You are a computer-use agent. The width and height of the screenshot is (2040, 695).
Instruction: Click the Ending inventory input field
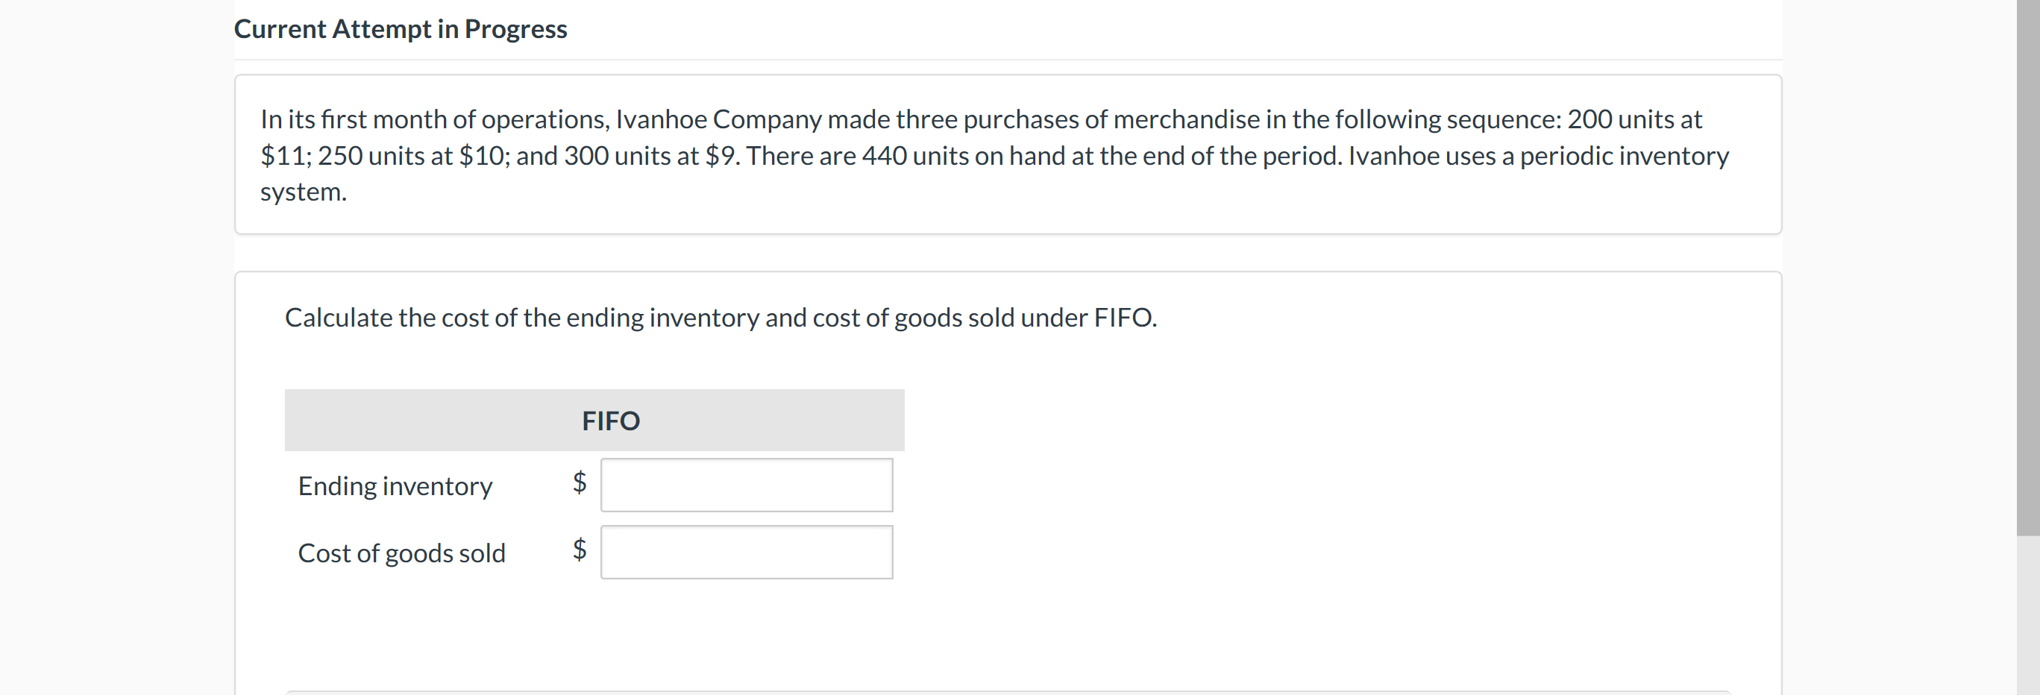(x=746, y=485)
